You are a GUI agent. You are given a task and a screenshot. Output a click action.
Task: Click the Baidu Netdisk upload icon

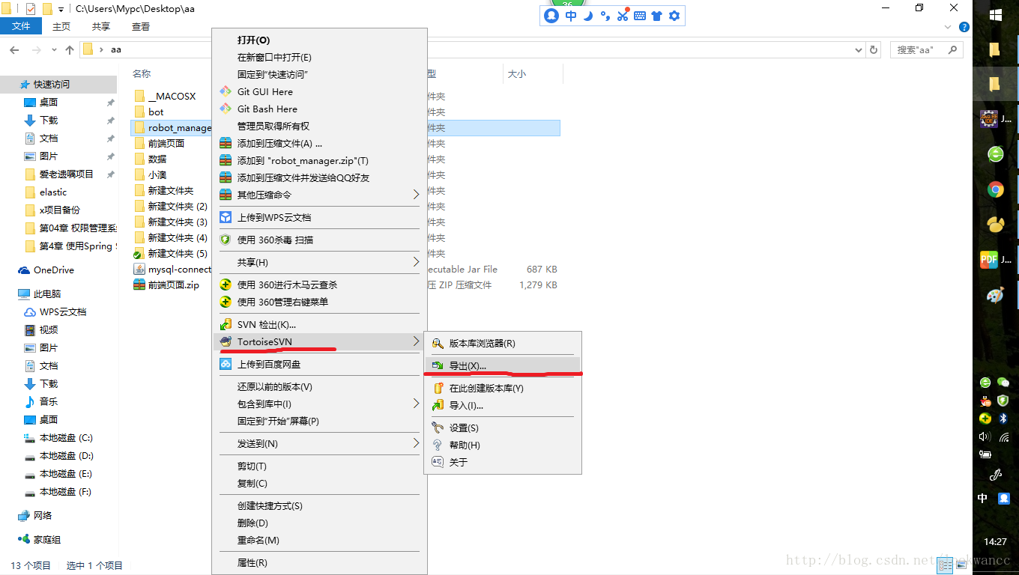click(226, 364)
